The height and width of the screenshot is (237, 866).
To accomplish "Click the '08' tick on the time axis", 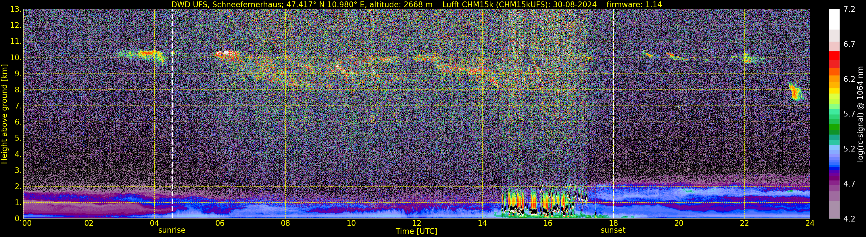I will point(285,223).
